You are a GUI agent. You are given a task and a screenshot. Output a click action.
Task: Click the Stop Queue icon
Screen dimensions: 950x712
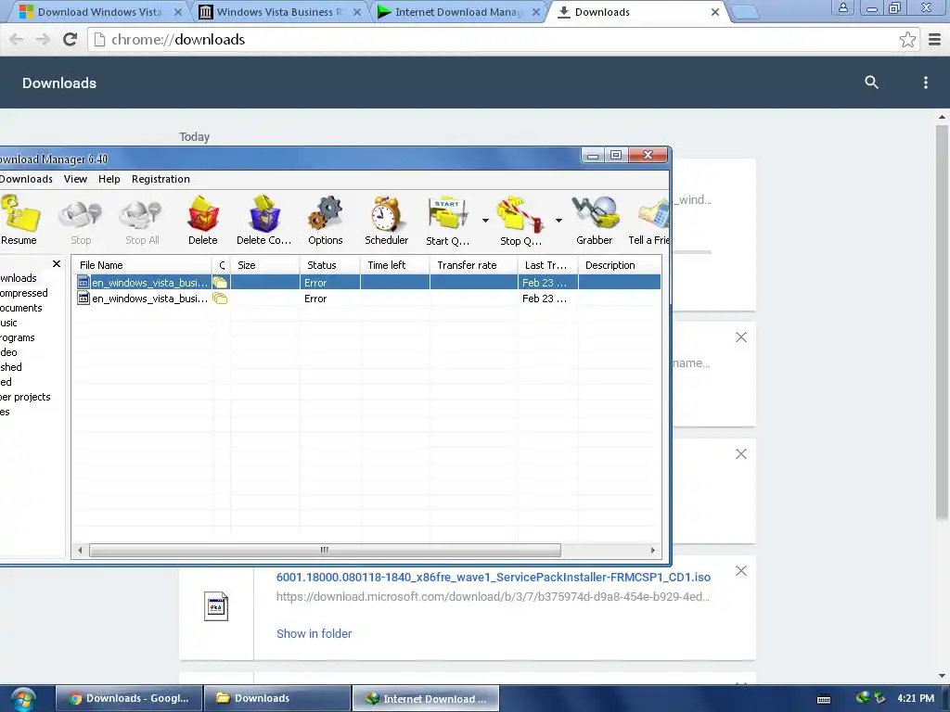(x=520, y=221)
